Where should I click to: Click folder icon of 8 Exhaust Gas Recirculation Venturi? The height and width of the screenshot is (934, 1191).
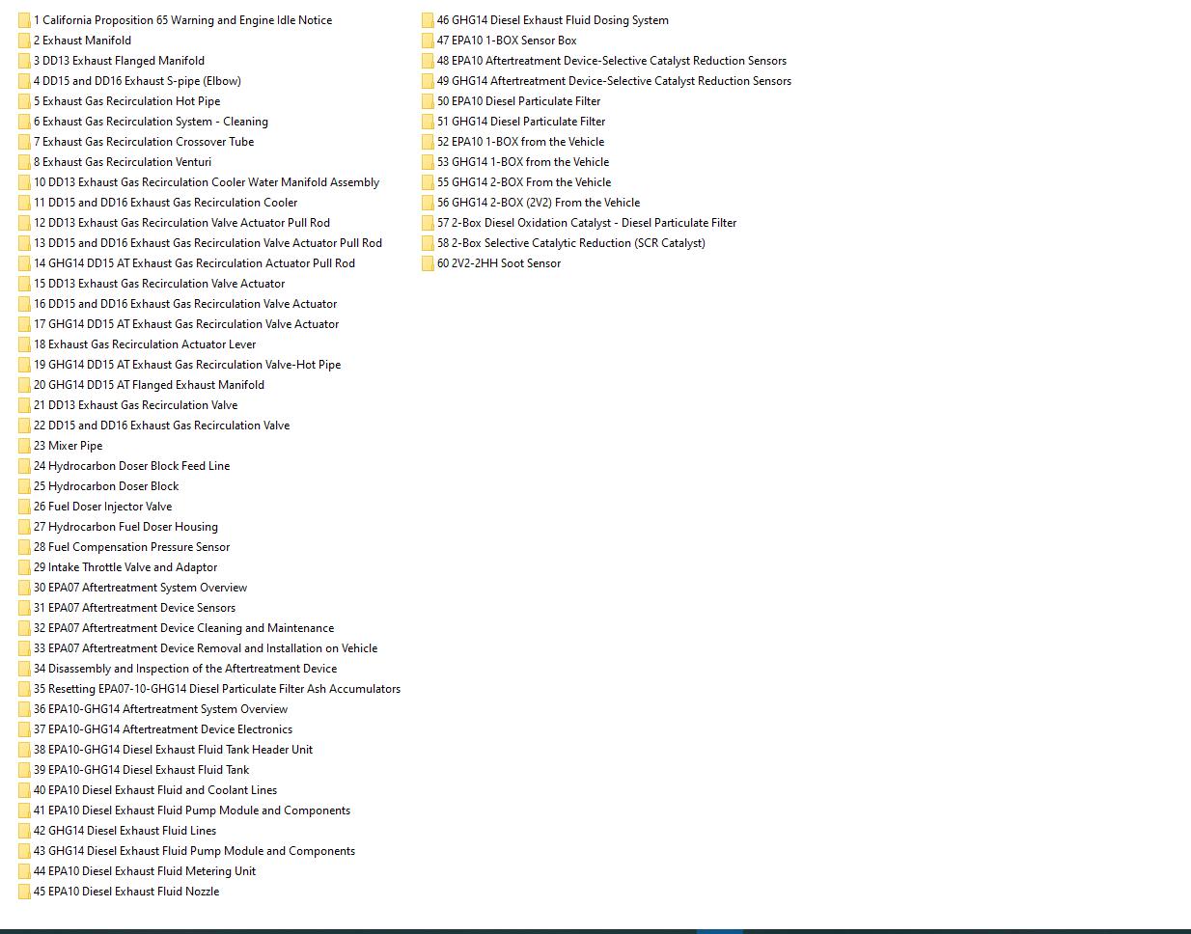tap(24, 162)
